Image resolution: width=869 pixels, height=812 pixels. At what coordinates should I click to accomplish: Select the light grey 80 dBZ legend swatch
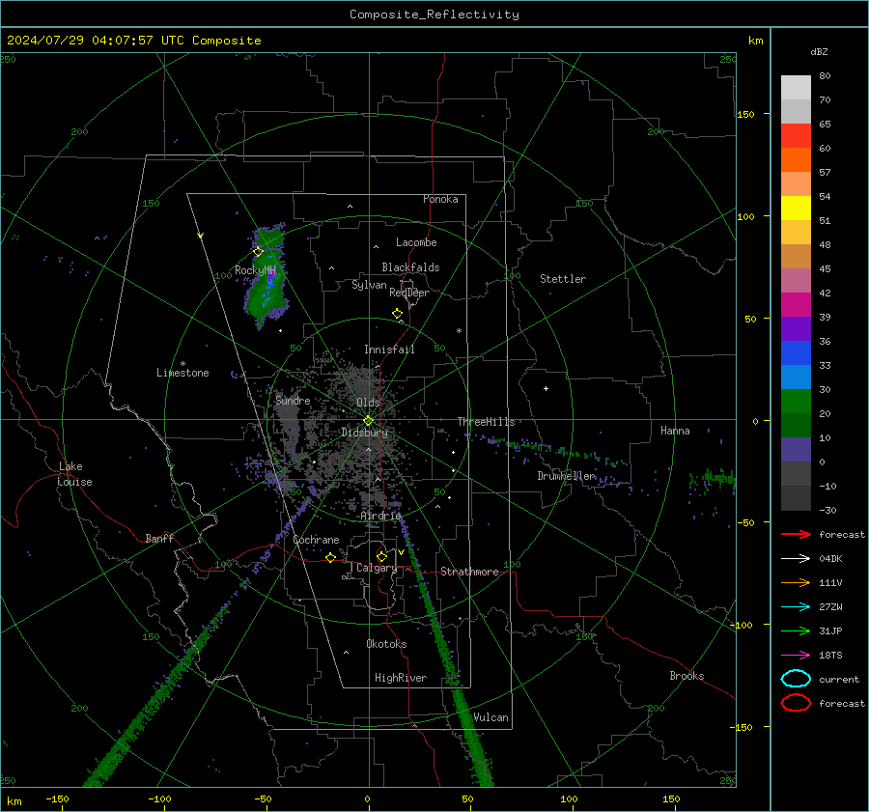click(796, 88)
